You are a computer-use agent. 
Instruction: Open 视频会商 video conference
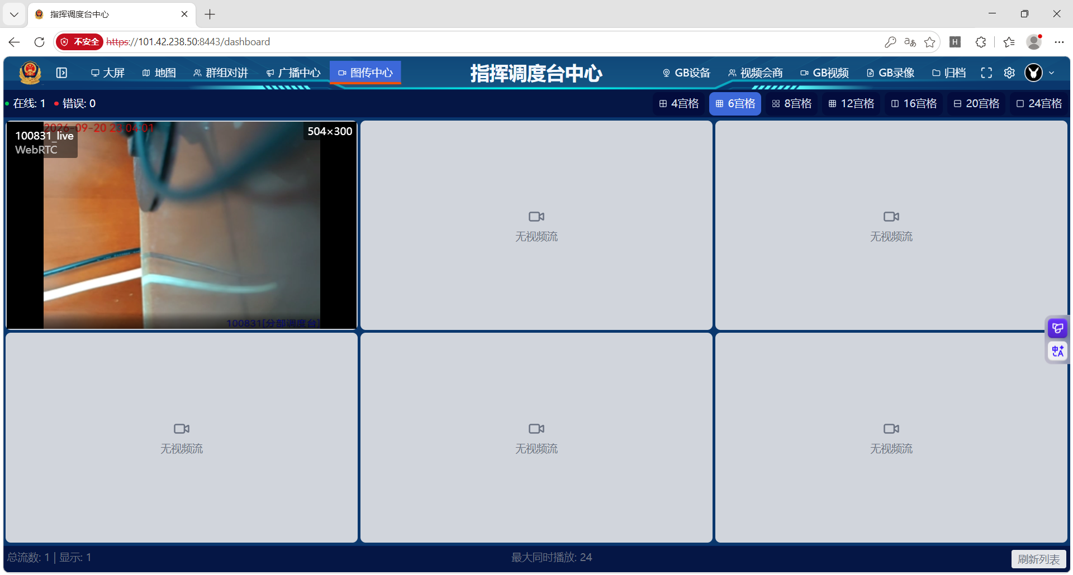click(756, 73)
